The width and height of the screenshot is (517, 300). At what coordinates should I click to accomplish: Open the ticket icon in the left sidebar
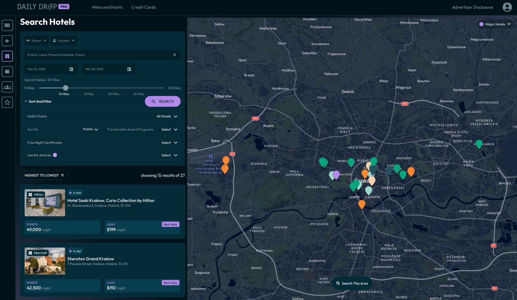coord(7,25)
